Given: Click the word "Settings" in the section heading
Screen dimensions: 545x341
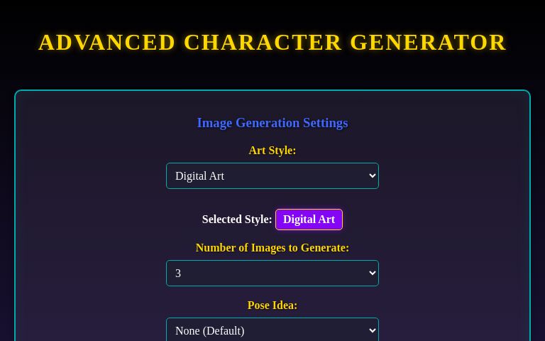Looking at the screenshot, I should [325, 123].
